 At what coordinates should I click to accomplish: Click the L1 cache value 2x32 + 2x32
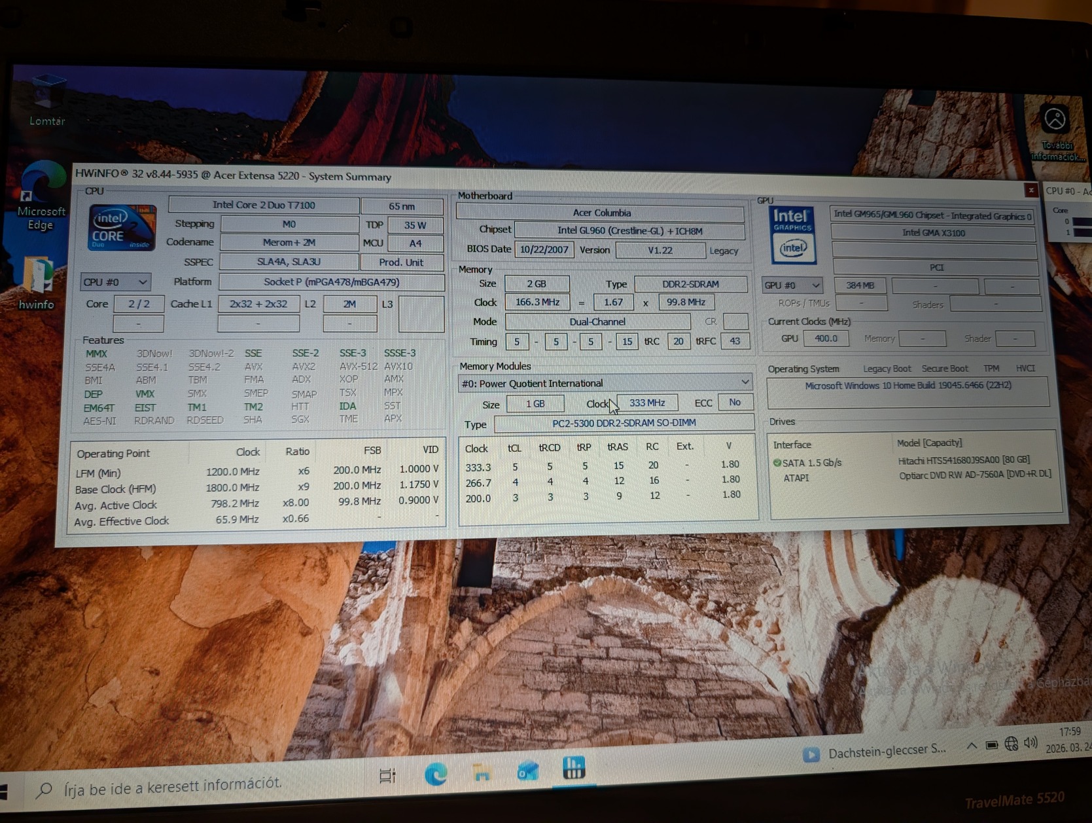click(258, 304)
